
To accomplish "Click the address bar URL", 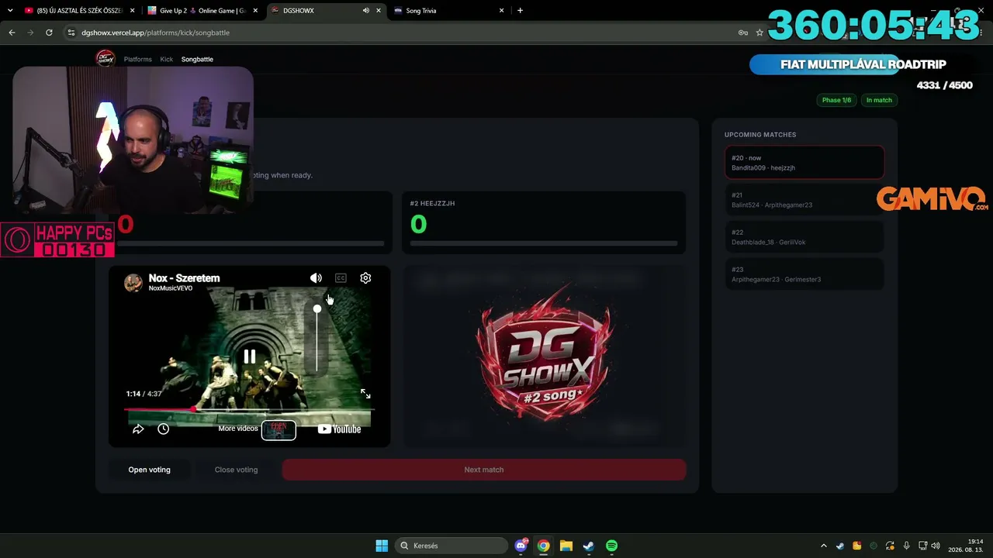I will pos(155,33).
